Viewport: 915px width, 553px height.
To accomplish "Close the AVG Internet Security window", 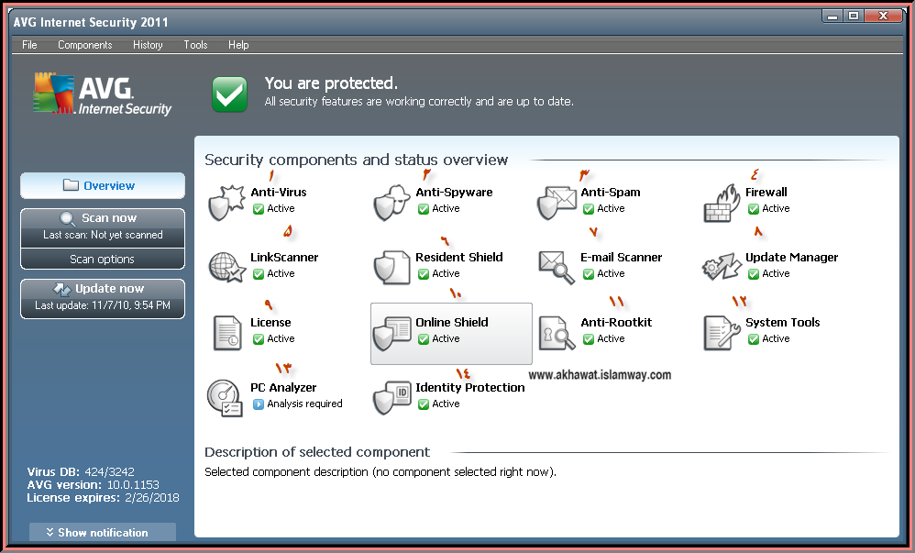I will coord(883,17).
